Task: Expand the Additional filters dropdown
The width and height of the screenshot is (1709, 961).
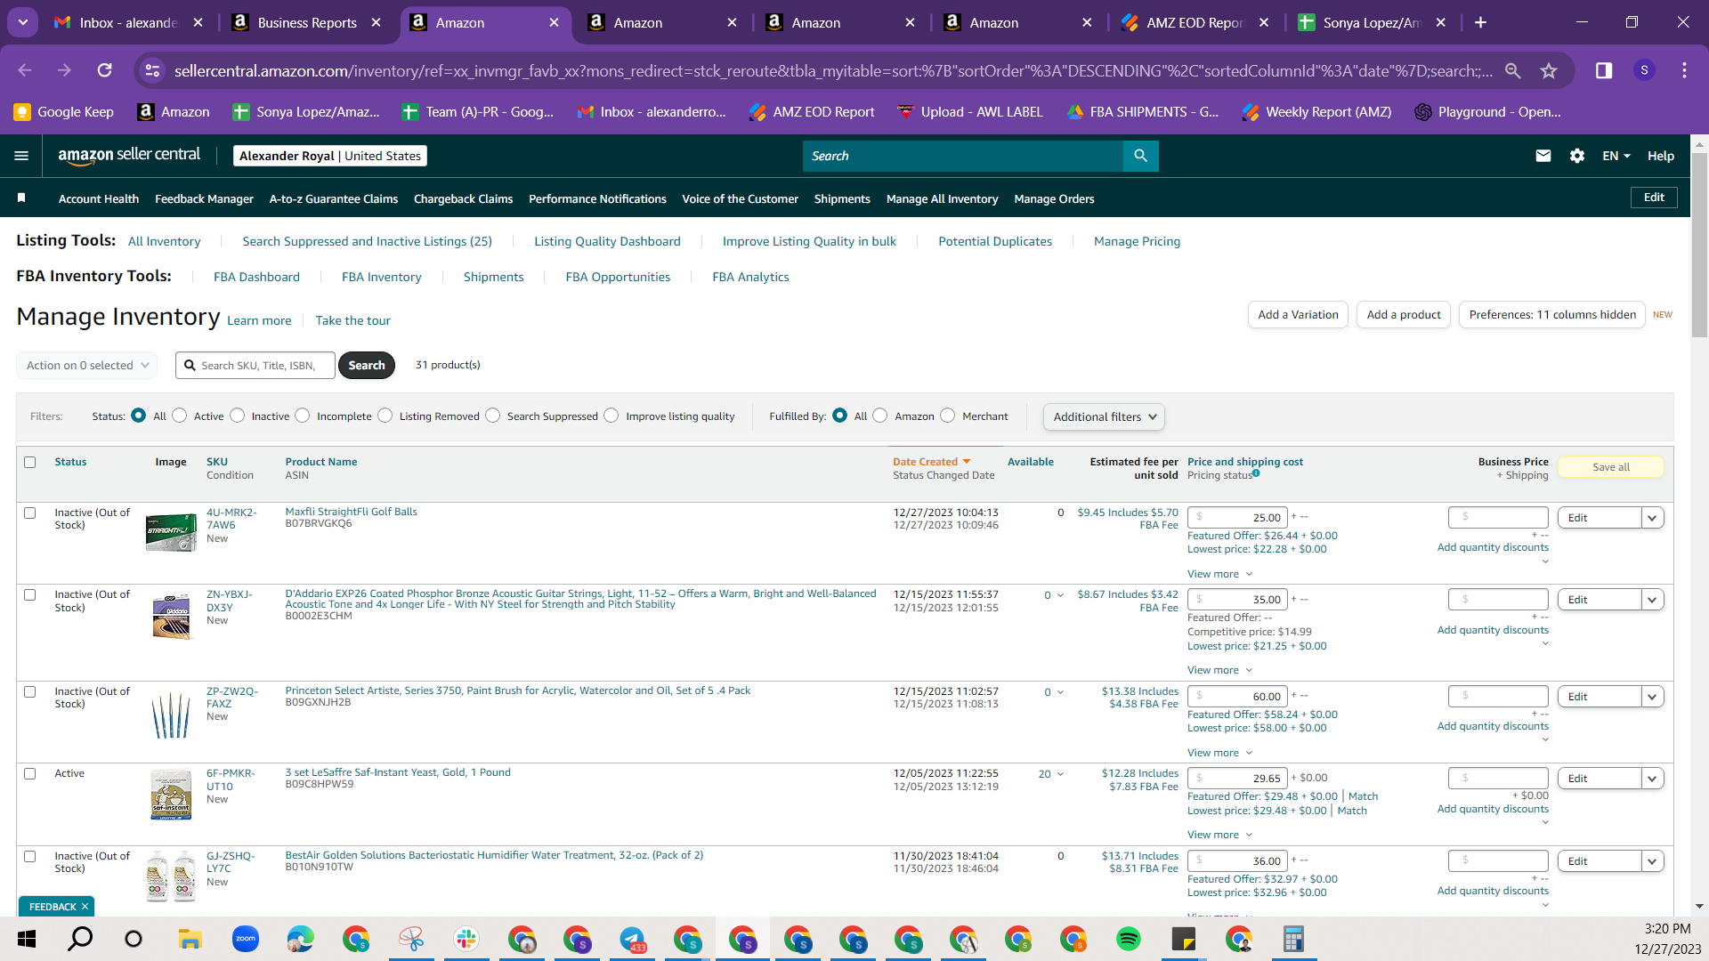Action: (1104, 416)
